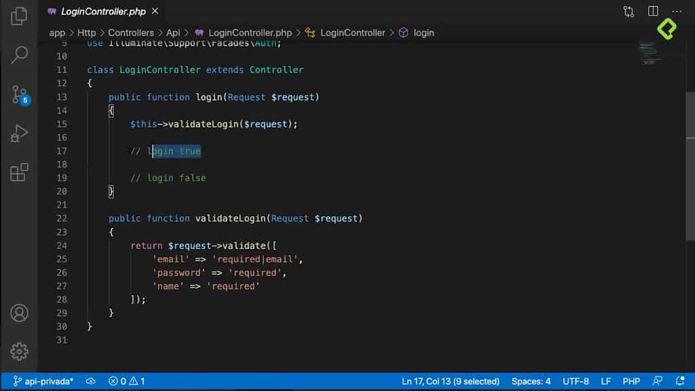The height and width of the screenshot is (391, 695).
Task: Toggle line ending LF indicator
Action: point(606,381)
